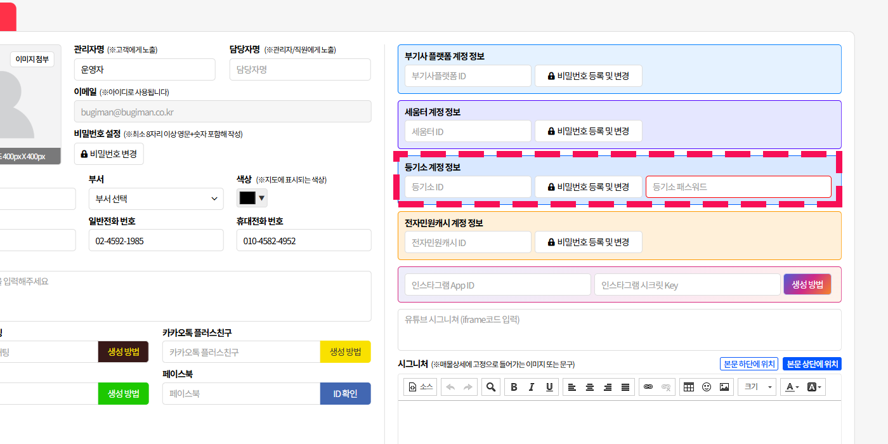This screenshot has height=444, width=888.
Task: Open the text color dropdown in editor
Action: [792, 387]
